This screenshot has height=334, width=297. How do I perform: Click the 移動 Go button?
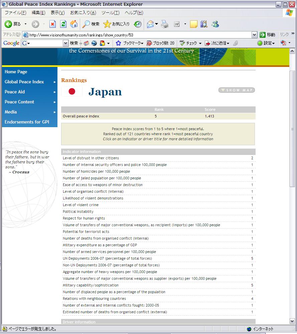tap(268, 35)
